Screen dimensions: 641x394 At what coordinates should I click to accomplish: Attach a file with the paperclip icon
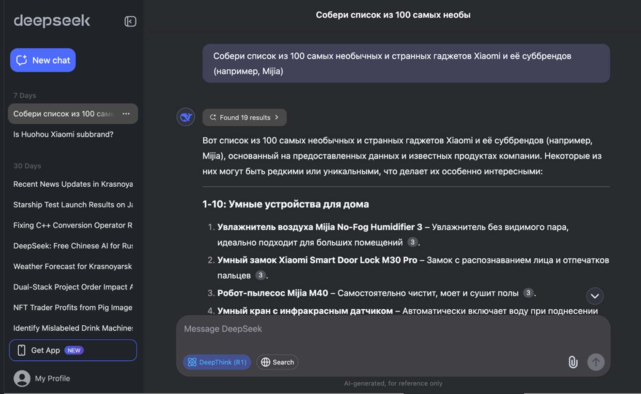(573, 362)
